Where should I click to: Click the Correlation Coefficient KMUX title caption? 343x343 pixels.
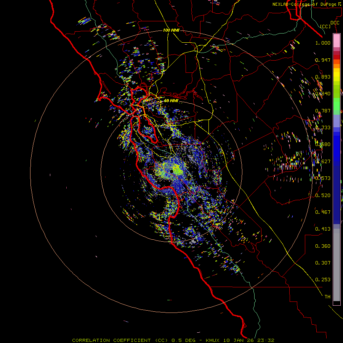[x=173, y=340]
